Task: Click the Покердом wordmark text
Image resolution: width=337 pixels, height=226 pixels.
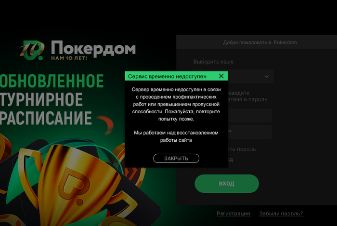Action: tap(93, 48)
